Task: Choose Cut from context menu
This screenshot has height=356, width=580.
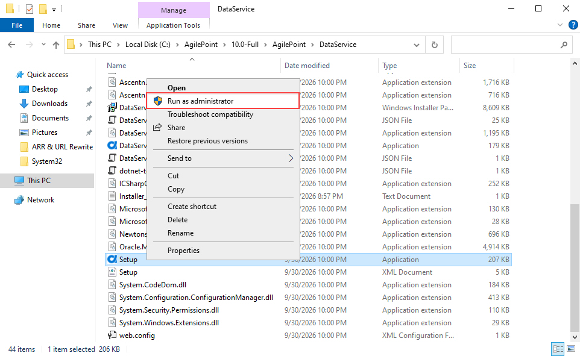Action: 222,176
